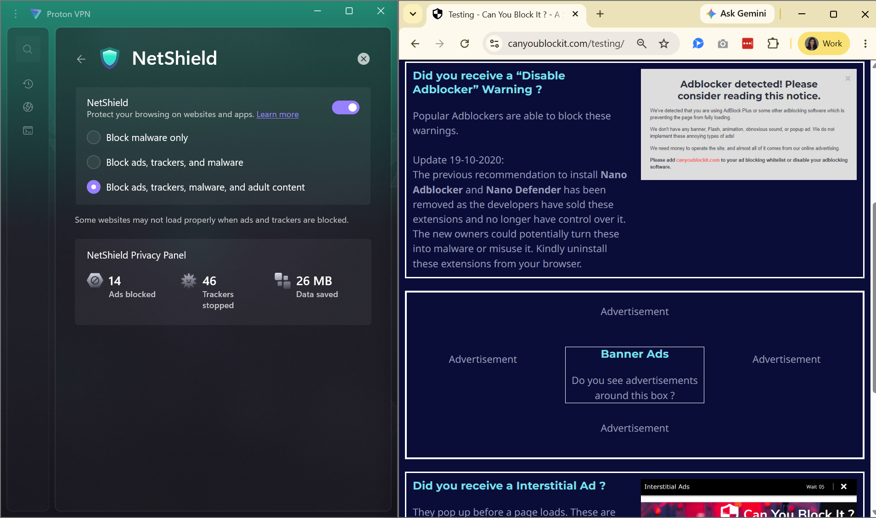Screen dimensions: 876x518
Task: Open the Work profile button
Action: [x=824, y=44]
